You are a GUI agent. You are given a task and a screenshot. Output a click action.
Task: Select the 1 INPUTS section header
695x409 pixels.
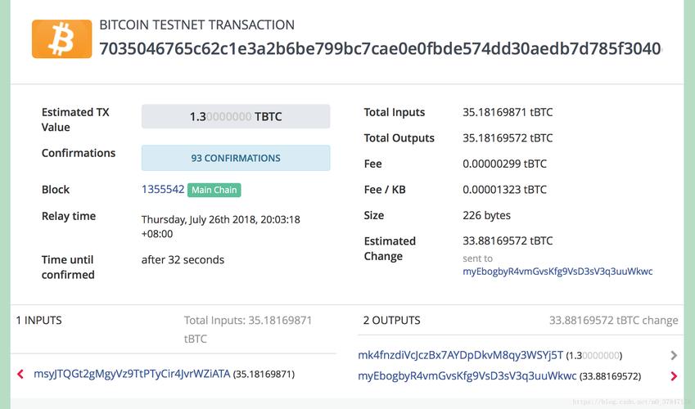39,321
